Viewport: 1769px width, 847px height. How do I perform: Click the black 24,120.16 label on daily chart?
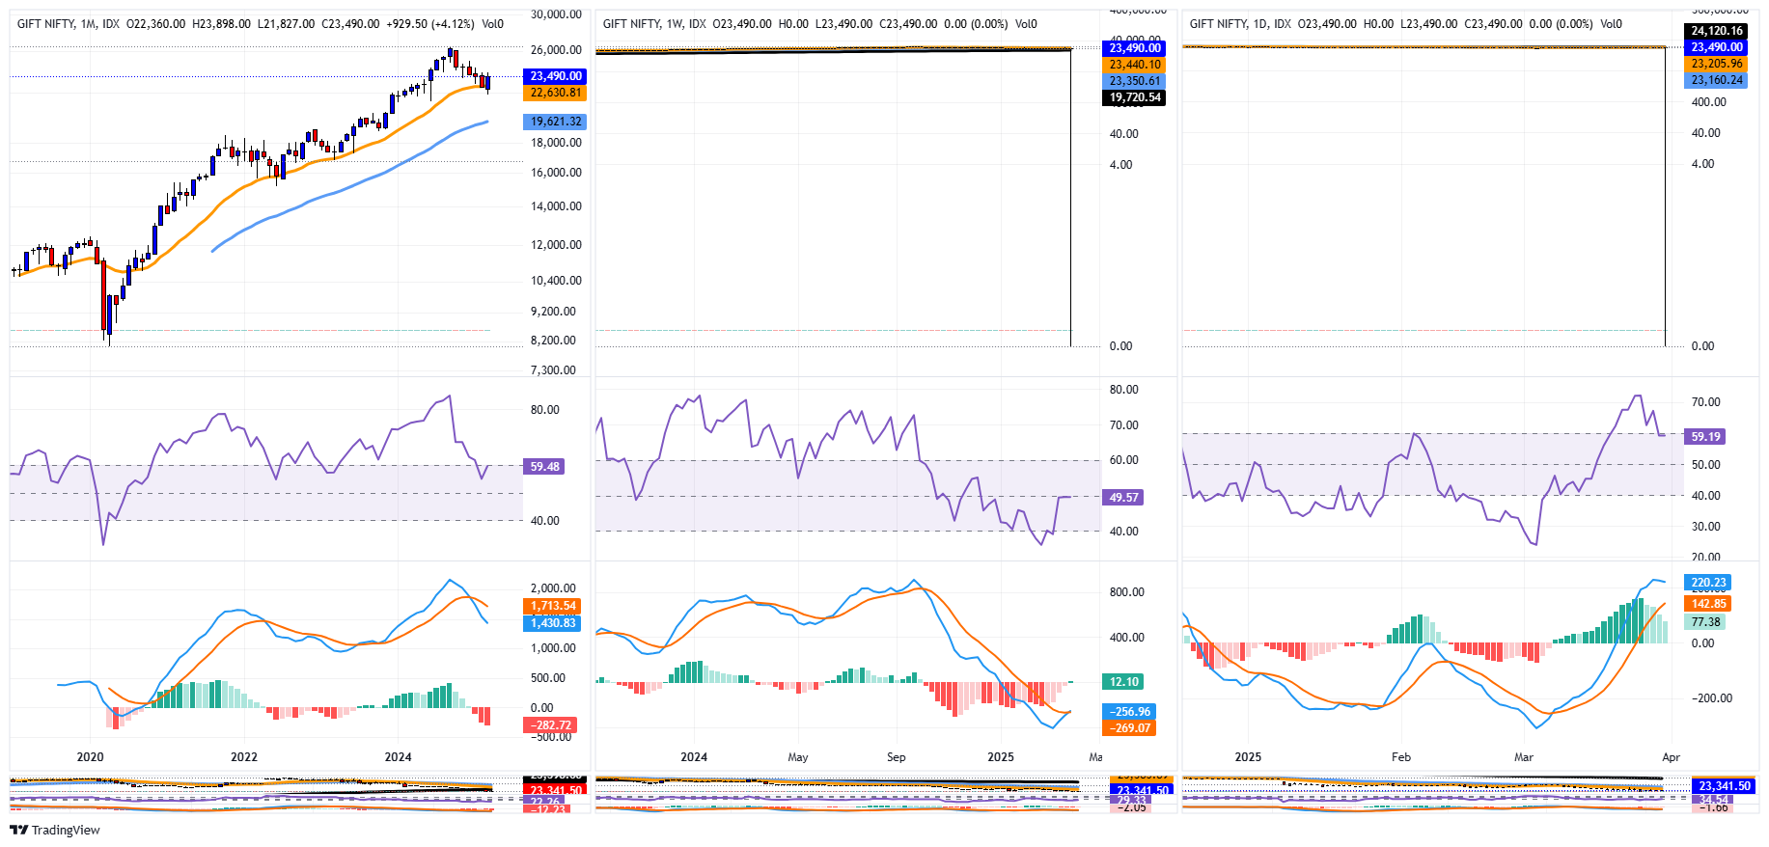pyautogui.click(x=1717, y=31)
